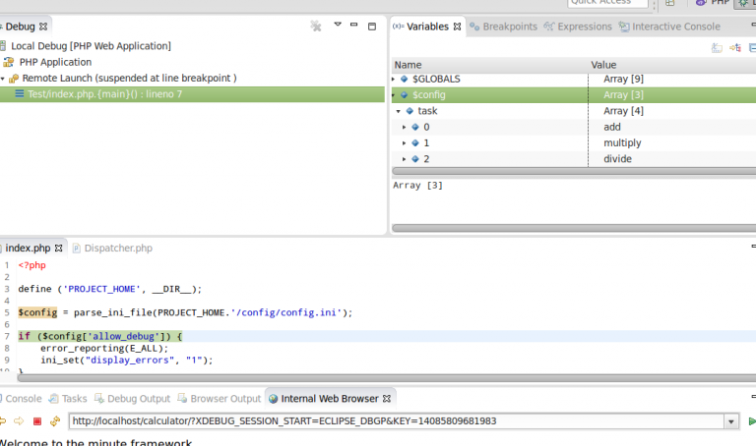Screen dimensions: 756x446
Task: Switch to the Variables tab
Action: tap(427, 27)
